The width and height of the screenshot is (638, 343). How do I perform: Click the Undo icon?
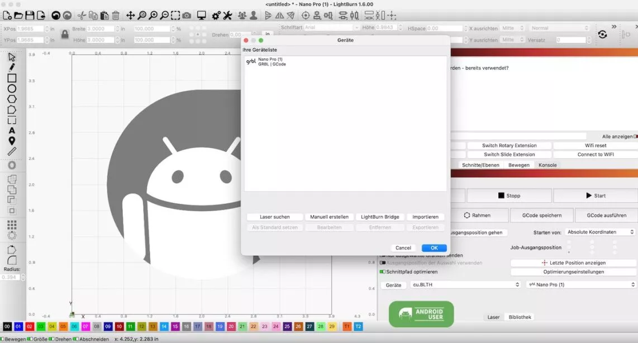pos(56,16)
